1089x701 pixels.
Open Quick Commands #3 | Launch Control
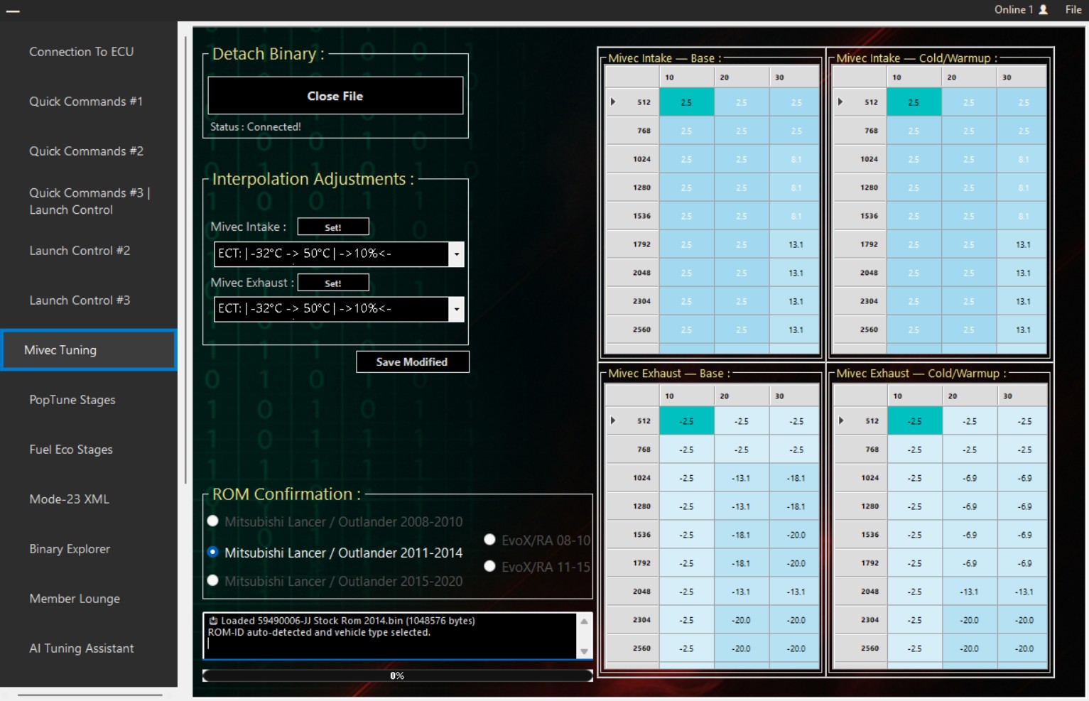[x=89, y=201]
